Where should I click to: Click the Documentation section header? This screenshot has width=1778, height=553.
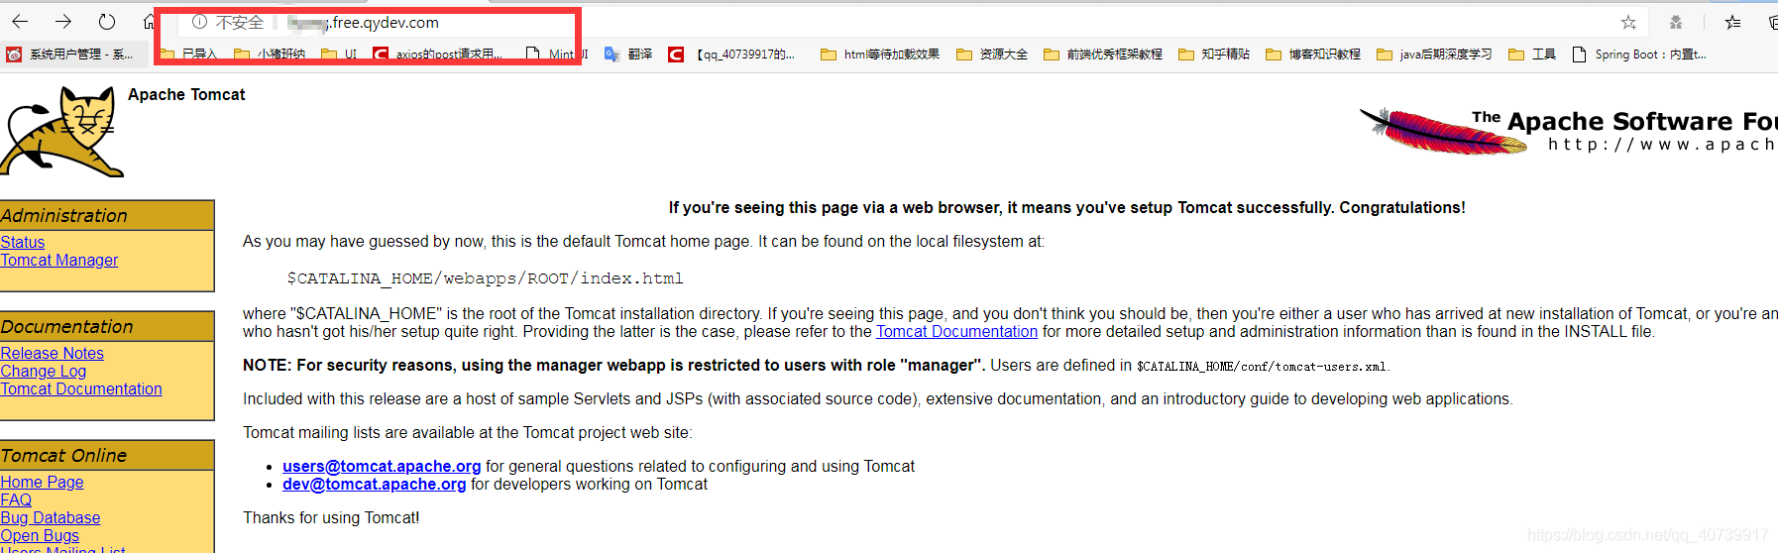click(x=107, y=326)
